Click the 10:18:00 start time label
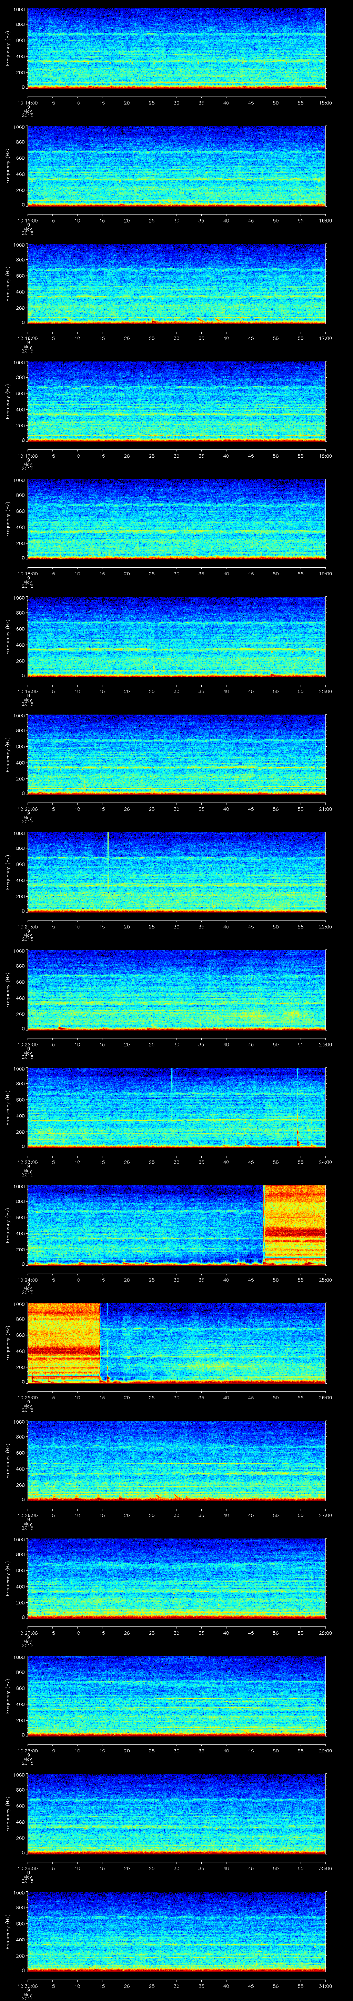The width and height of the screenshot is (353, 2001). pyautogui.click(x=27, y=573)
